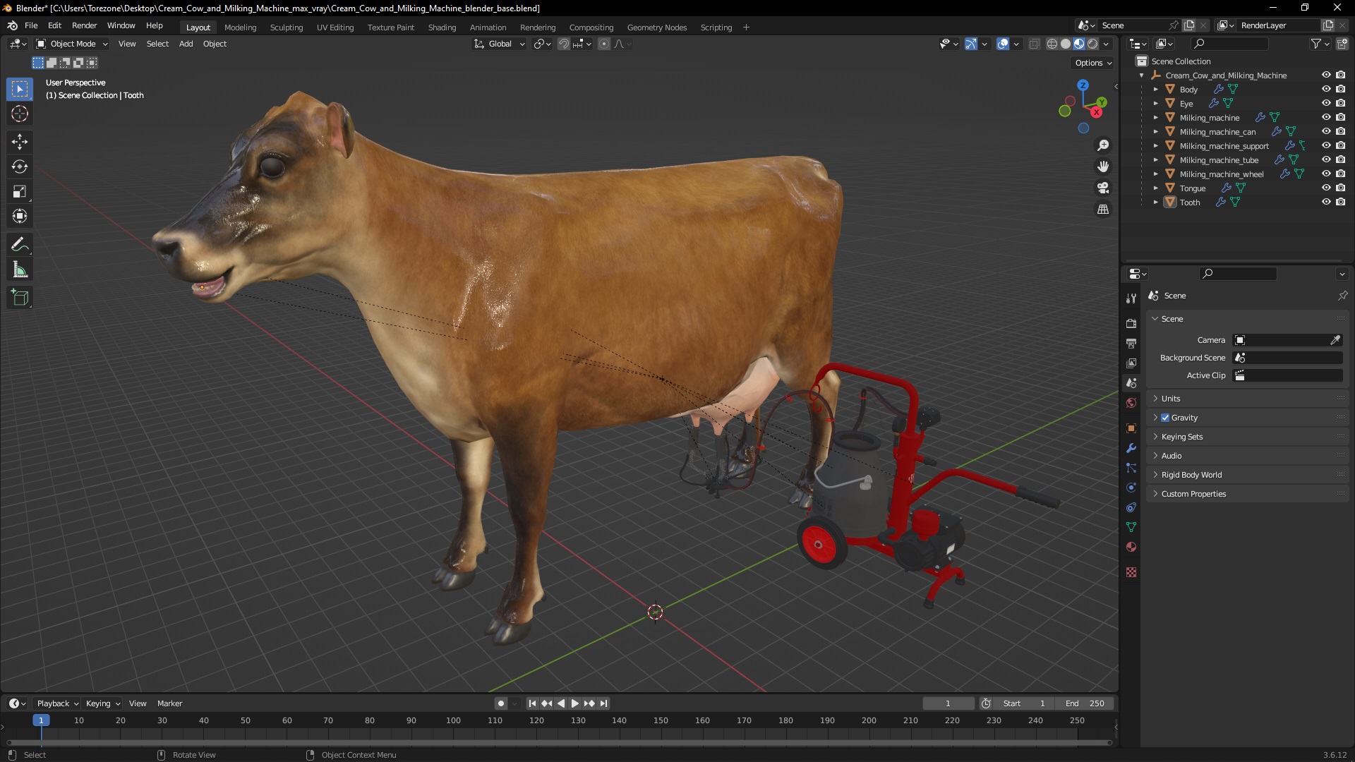Select the Add Cube tool

20,298
